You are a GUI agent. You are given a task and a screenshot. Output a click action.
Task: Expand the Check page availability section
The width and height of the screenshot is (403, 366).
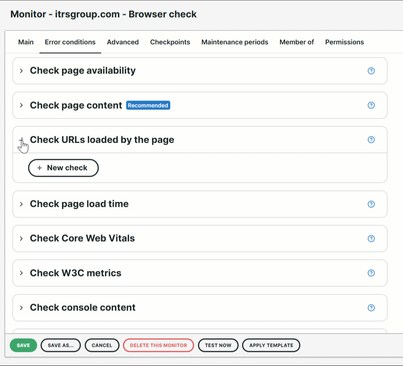click(x=21, y=71)
